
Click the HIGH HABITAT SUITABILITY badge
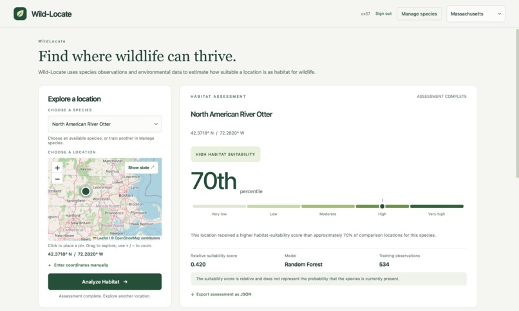pyautogui.click(x=225, y=154)
